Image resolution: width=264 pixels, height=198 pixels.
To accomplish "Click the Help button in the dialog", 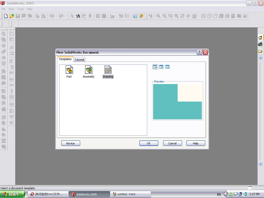I will click(x=196, y=143).
